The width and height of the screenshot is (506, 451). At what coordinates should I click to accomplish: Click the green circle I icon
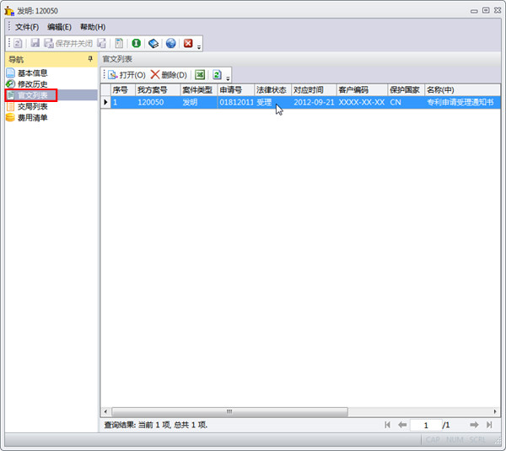pos(136,43)
